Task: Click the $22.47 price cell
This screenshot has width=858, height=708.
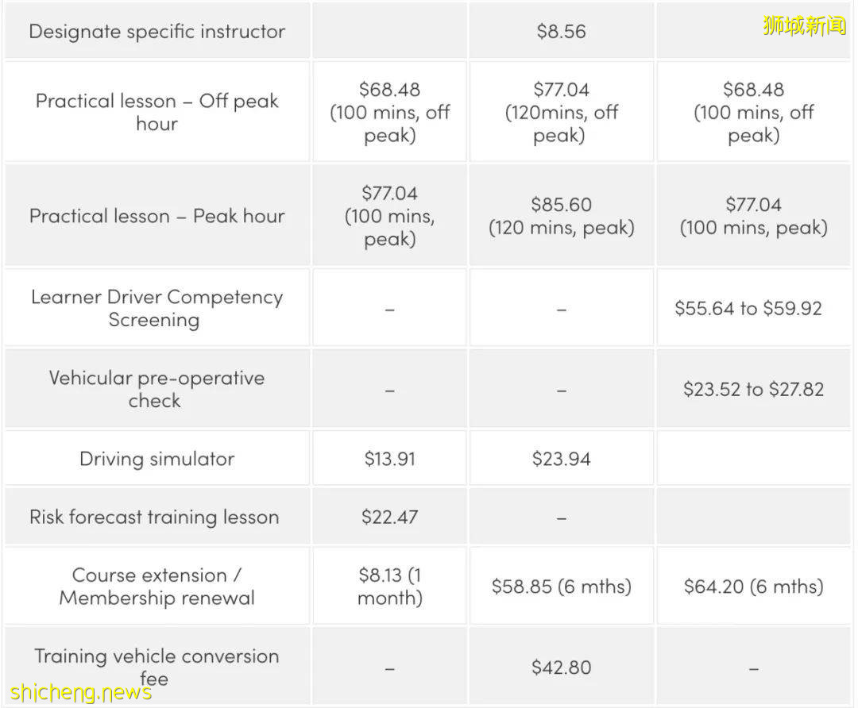Action: [x=389, y=517]
